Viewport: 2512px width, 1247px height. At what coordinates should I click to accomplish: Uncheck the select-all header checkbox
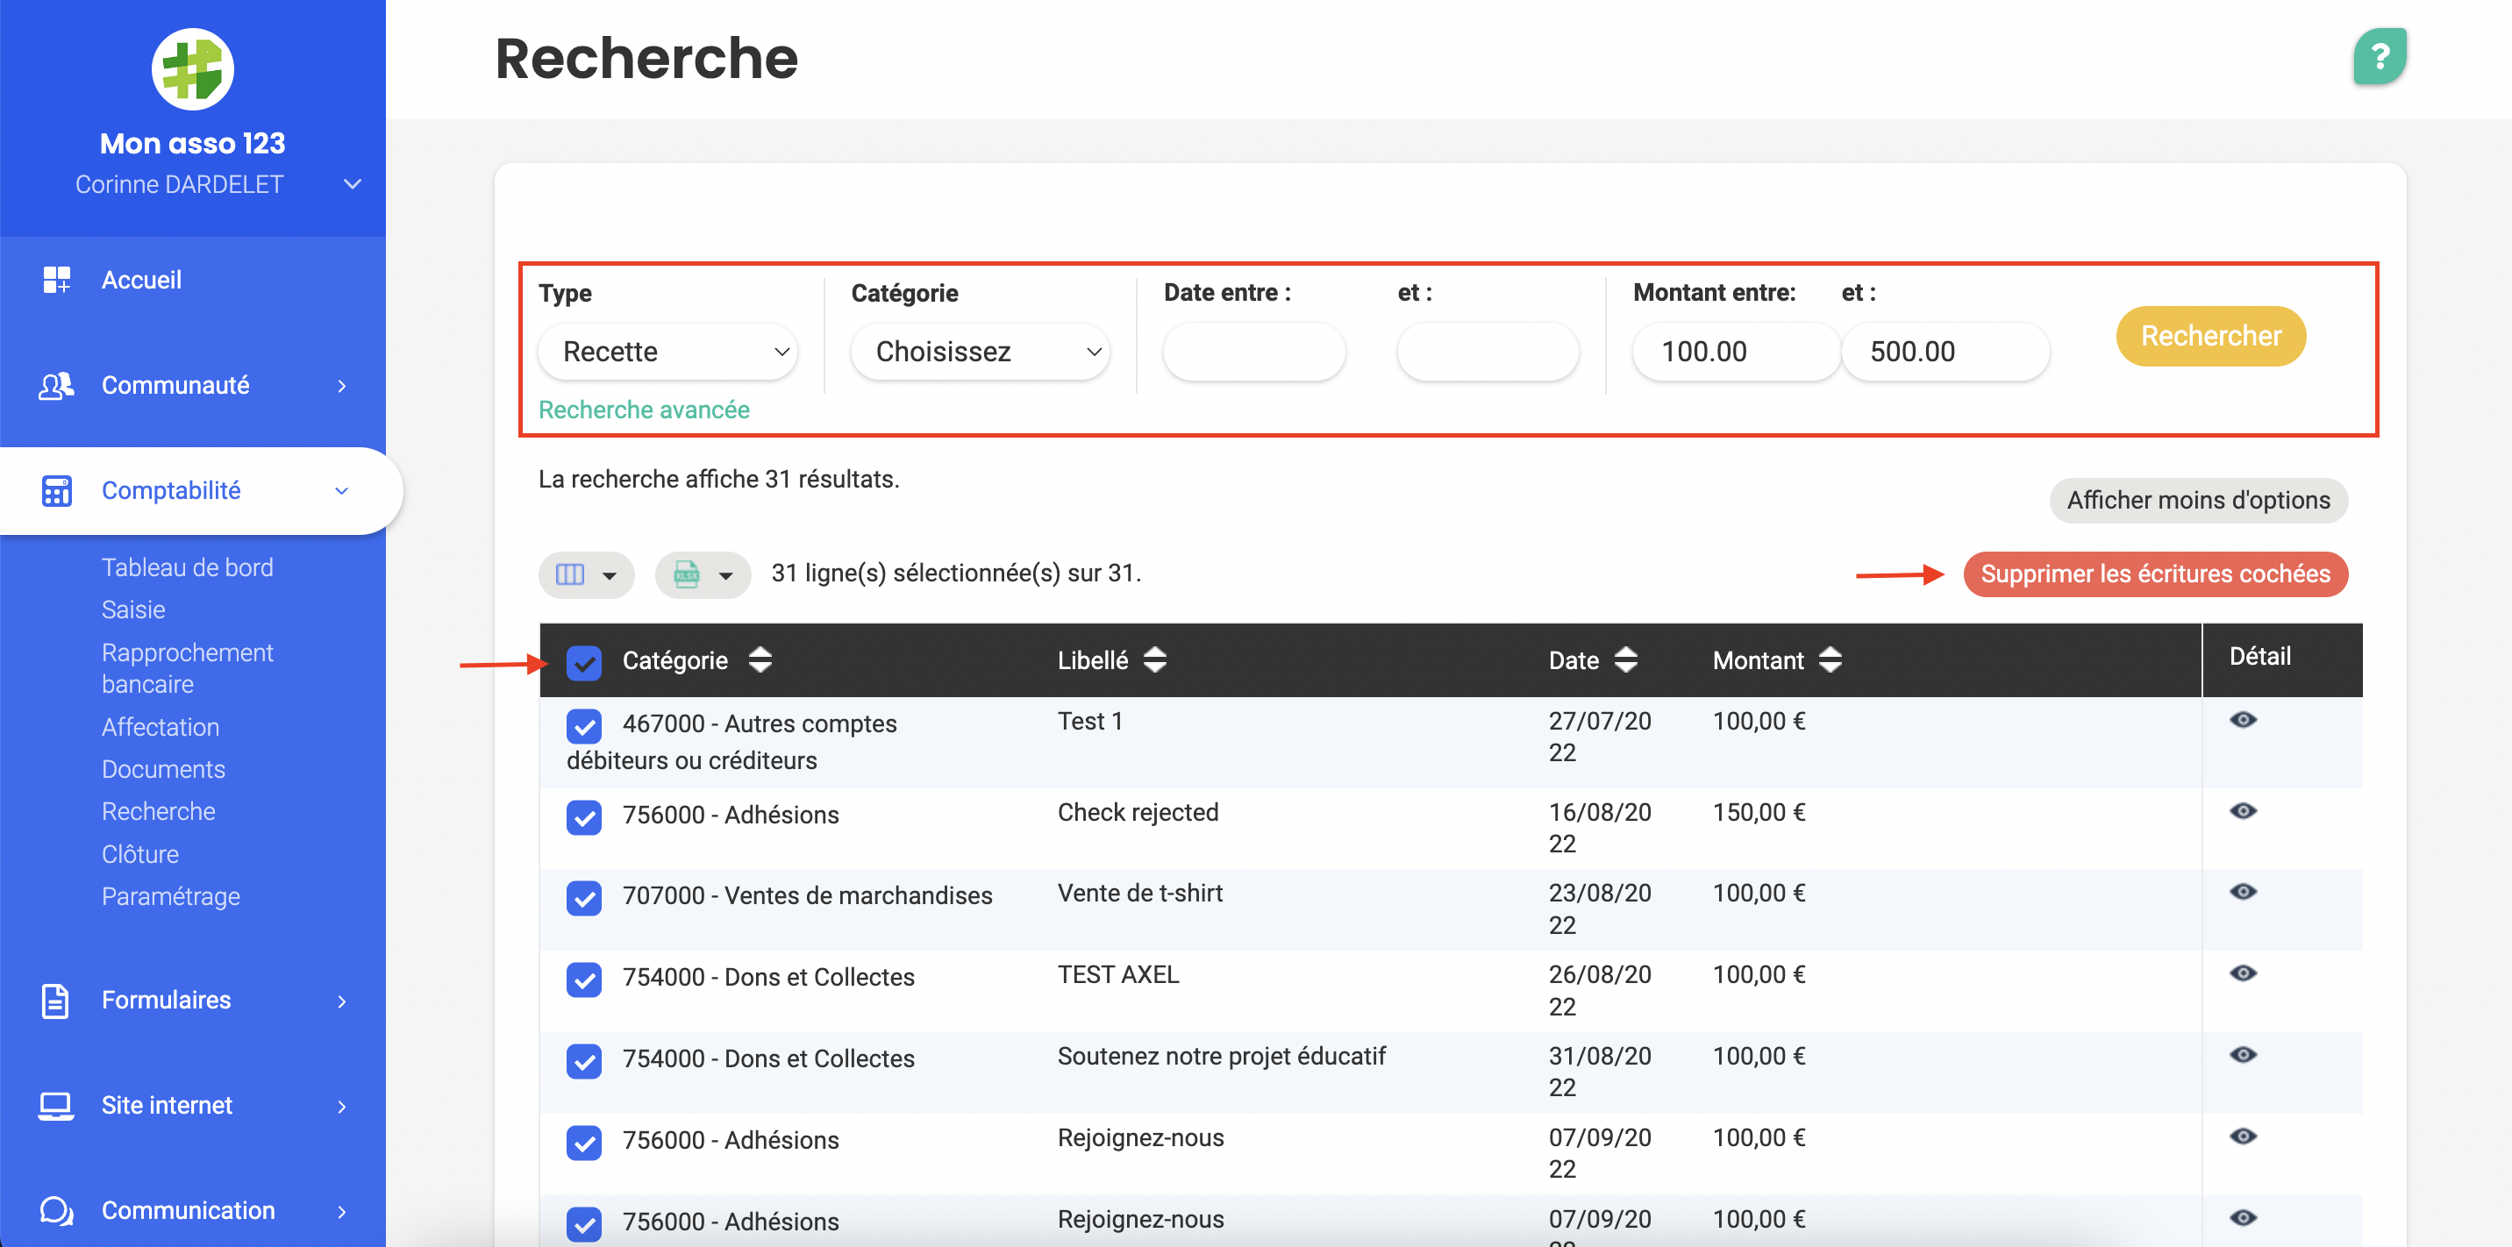click(583, 662)
